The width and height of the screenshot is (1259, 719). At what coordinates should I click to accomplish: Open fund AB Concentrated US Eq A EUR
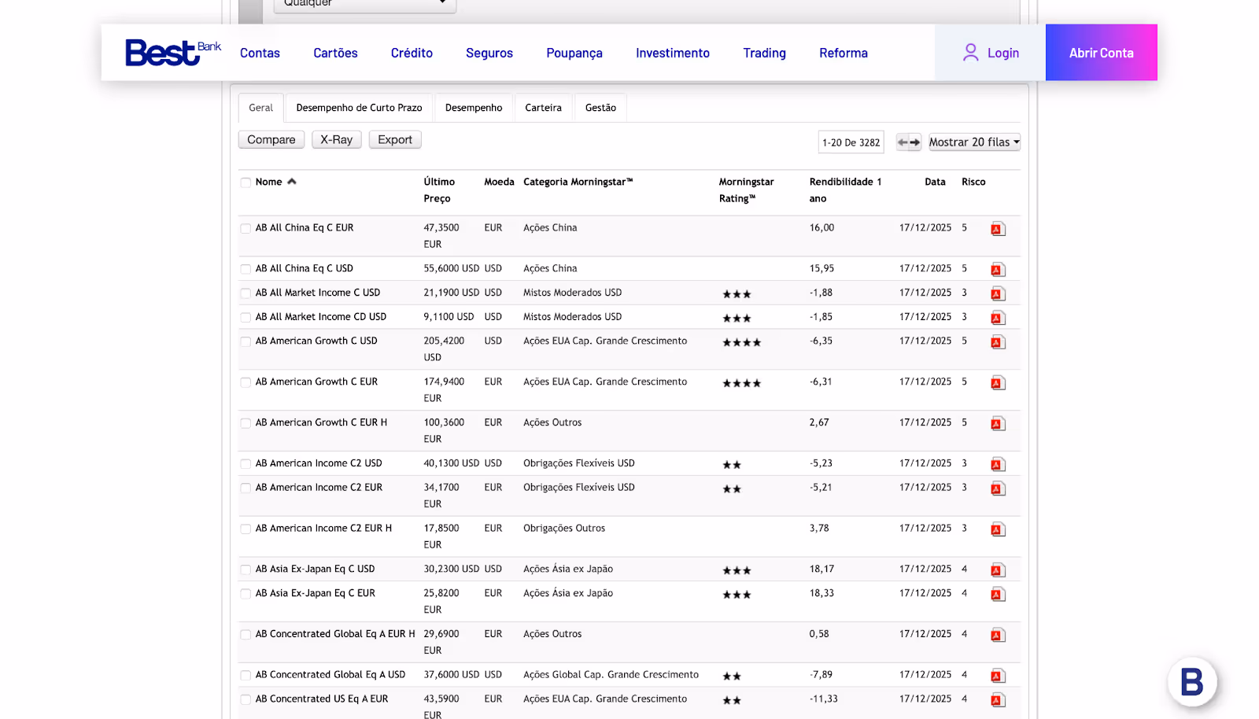click(322, 699)
